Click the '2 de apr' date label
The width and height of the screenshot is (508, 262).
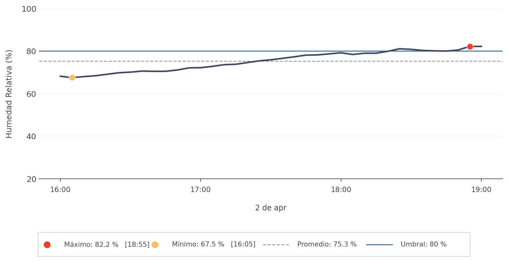coord(271,208)
